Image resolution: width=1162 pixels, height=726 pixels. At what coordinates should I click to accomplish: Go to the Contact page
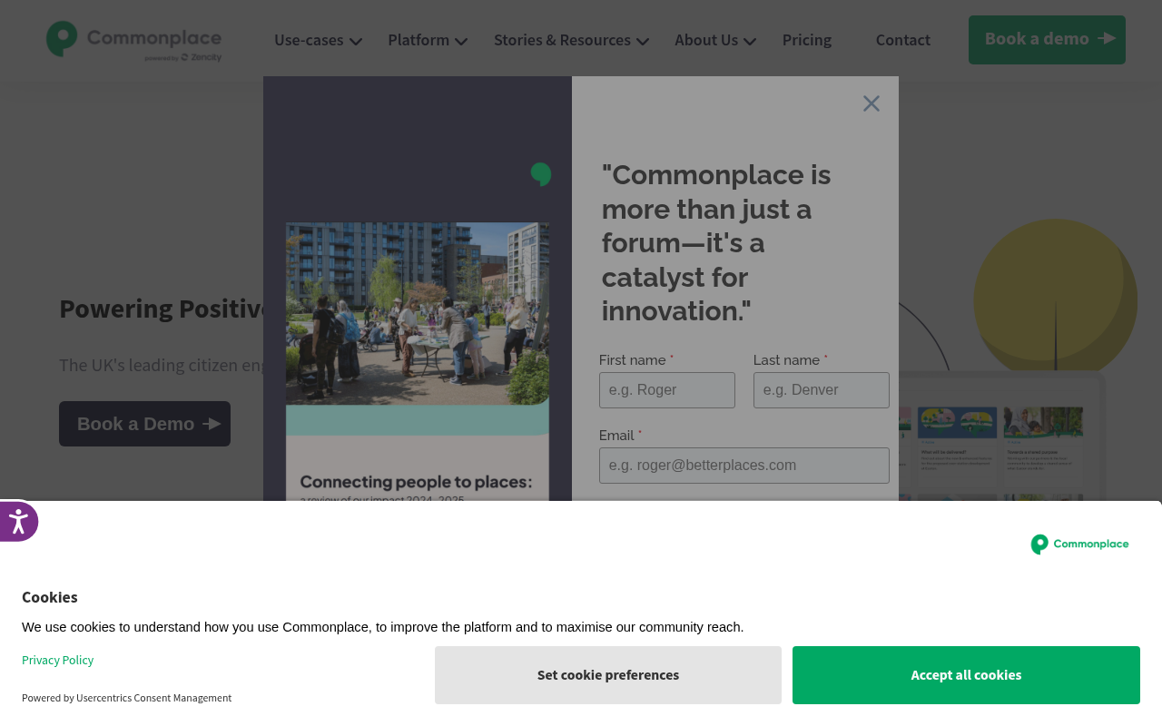click(903, 40)
